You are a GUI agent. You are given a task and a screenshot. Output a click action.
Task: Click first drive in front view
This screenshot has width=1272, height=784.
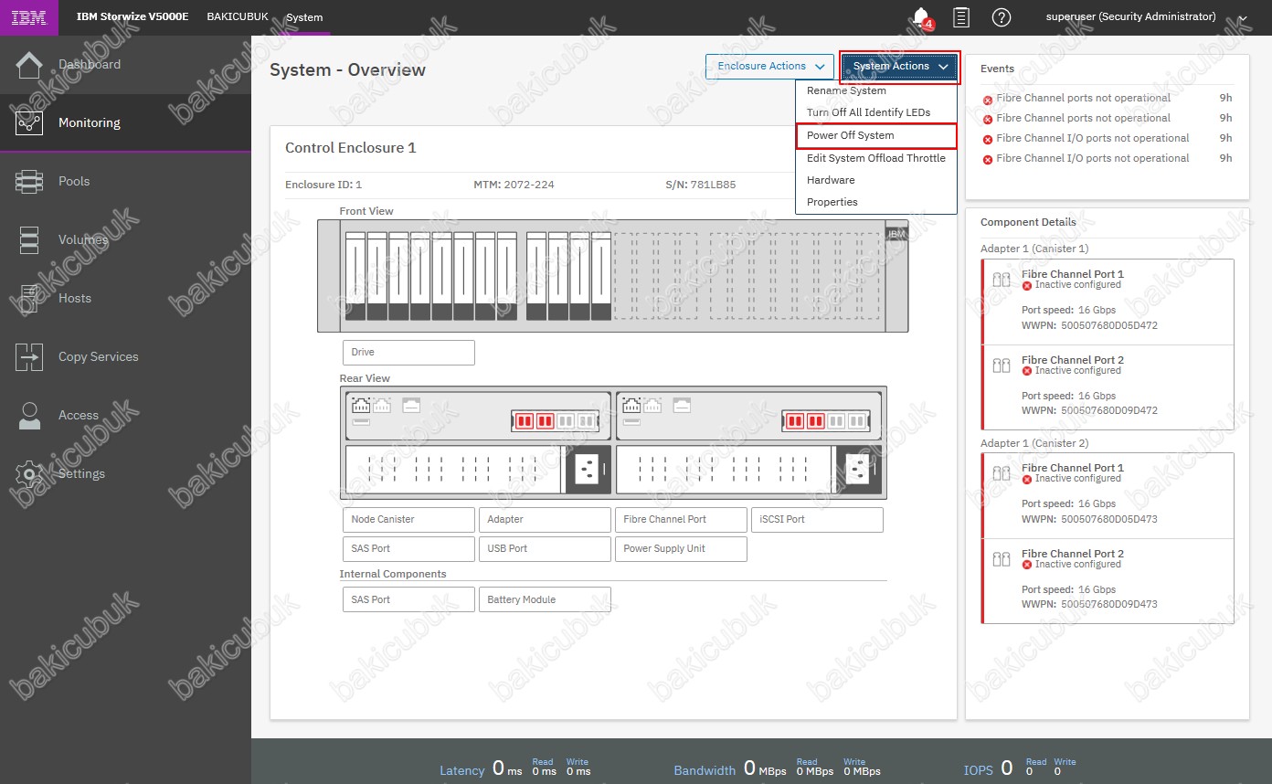pos(355,276)
